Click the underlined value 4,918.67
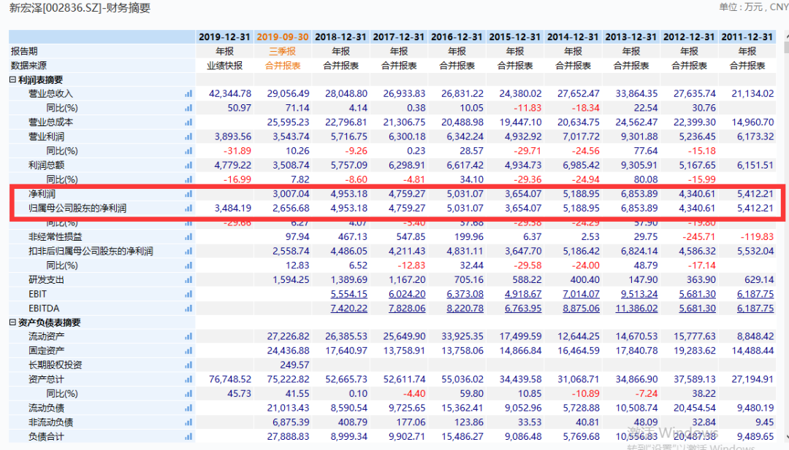 pos(523,295)
